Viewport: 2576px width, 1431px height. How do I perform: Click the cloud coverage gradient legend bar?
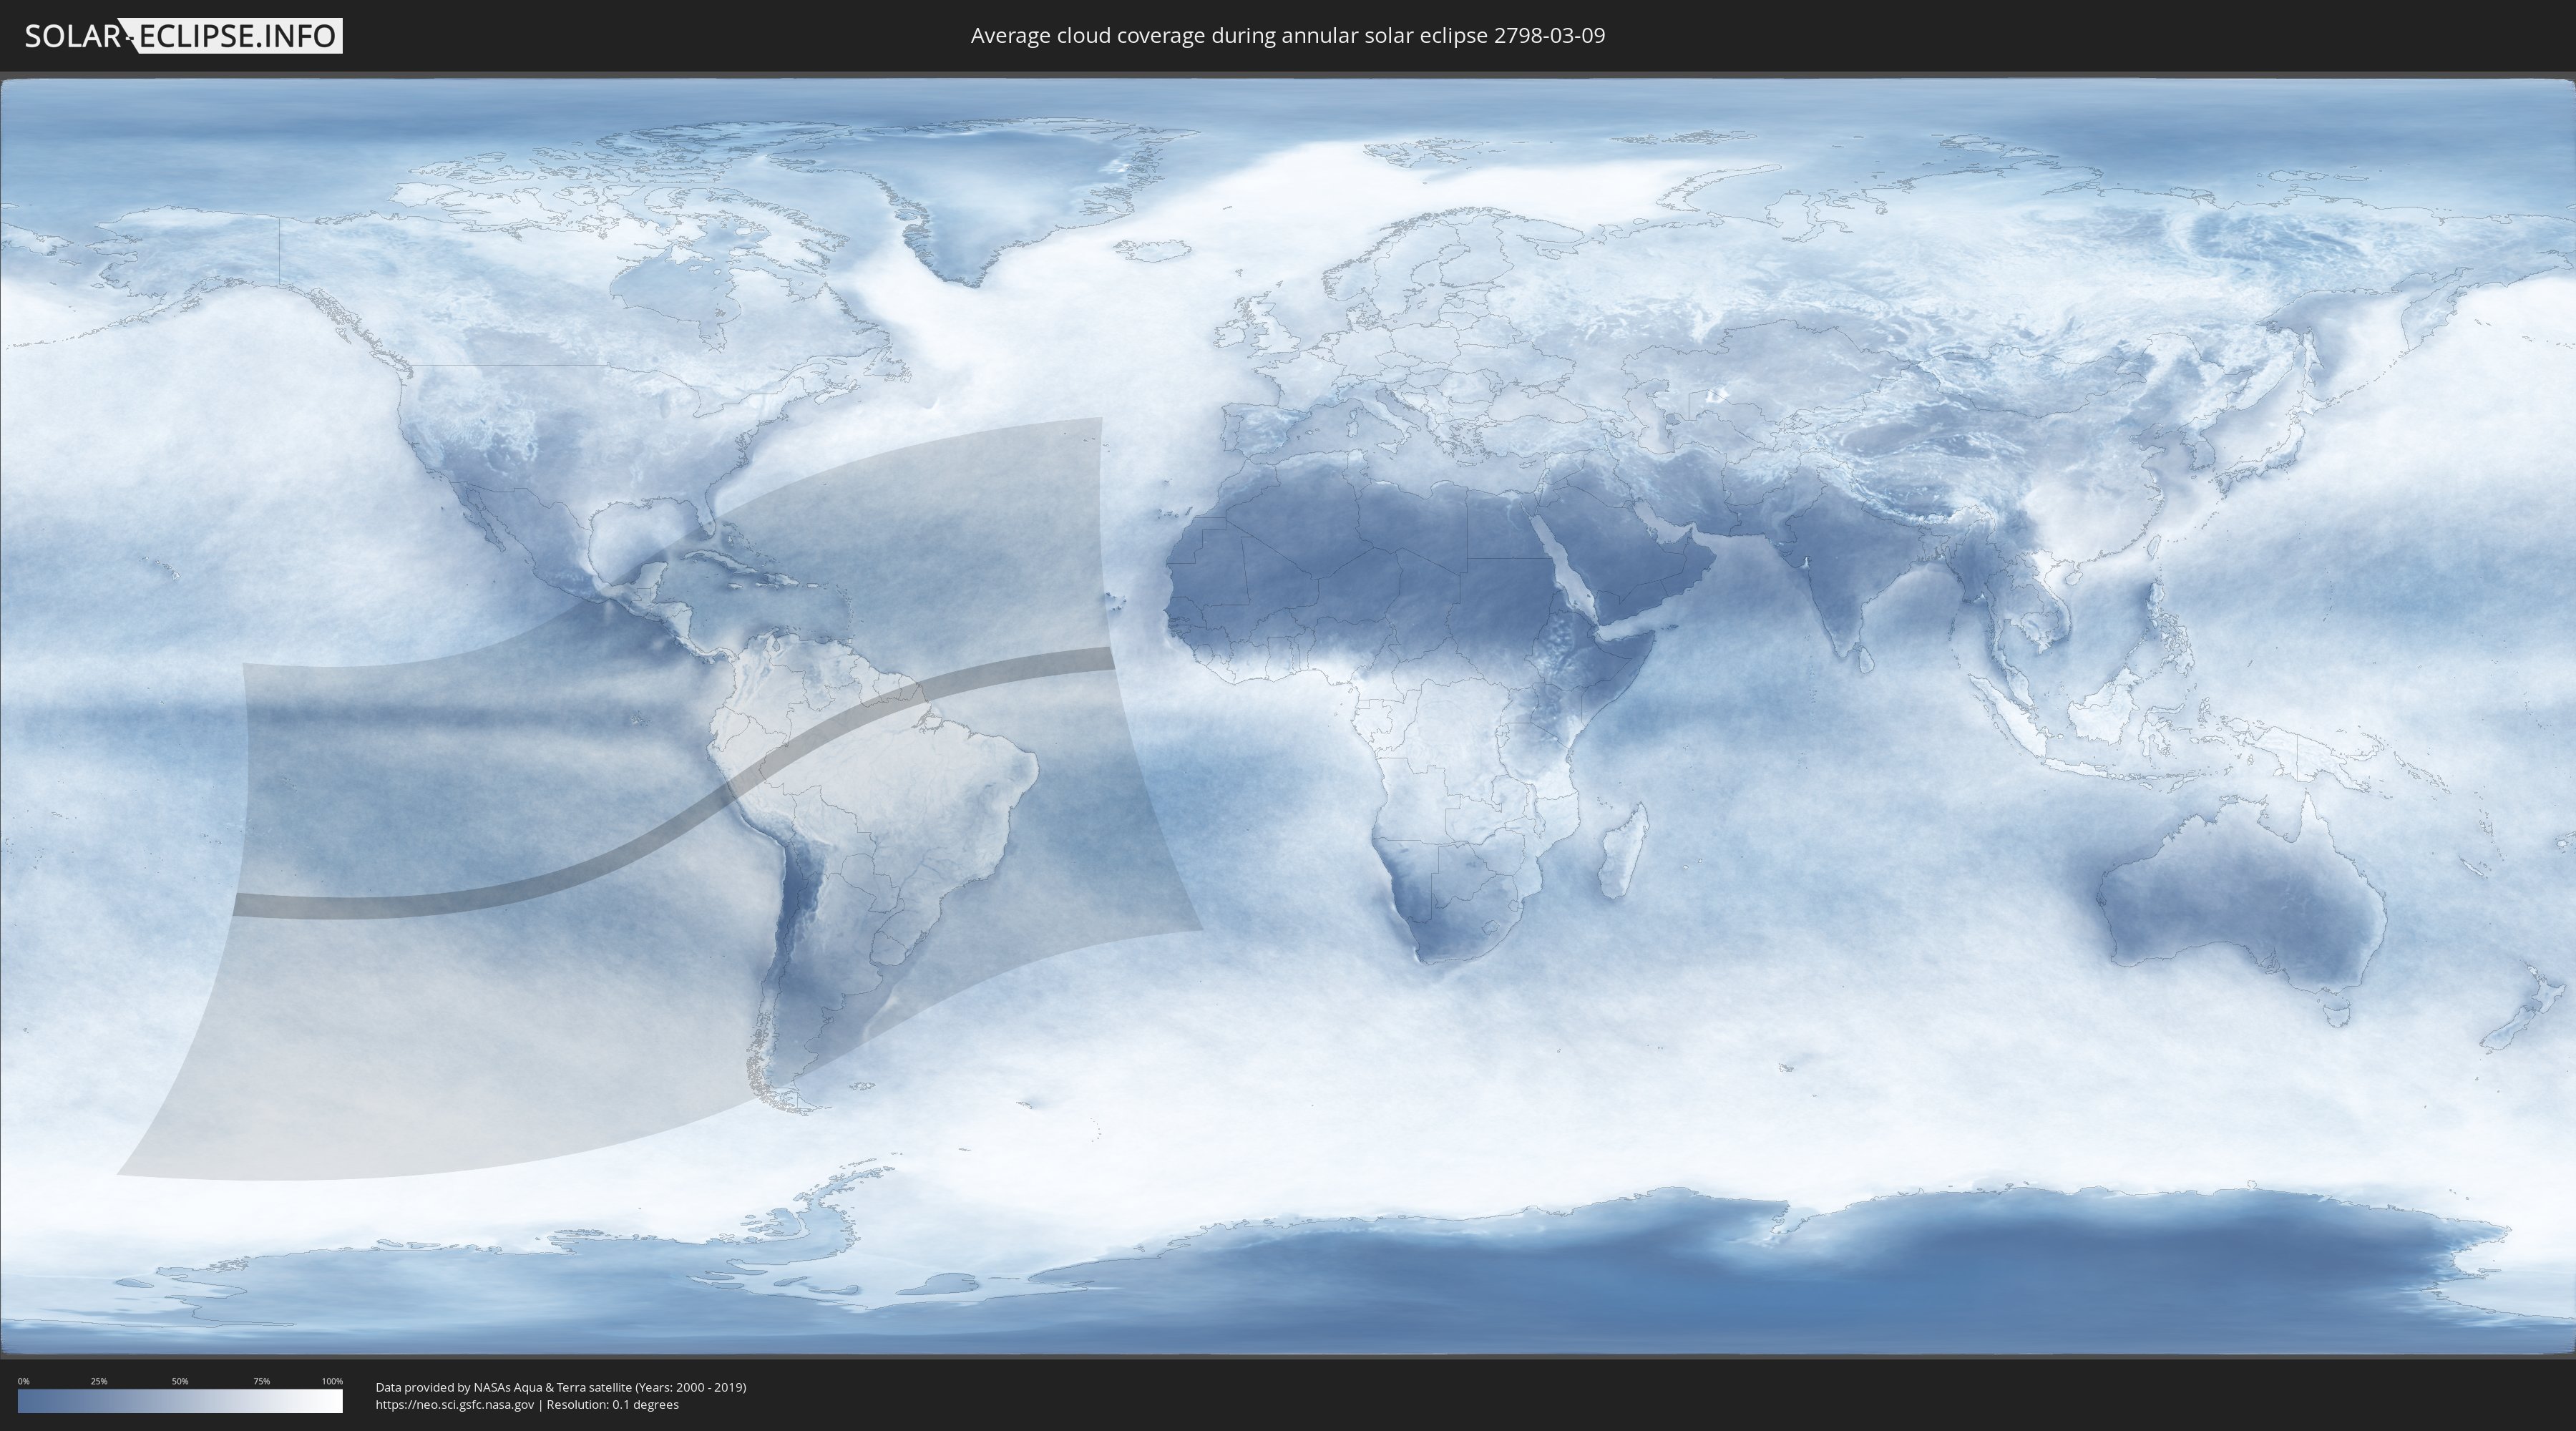click(180, 1401)
